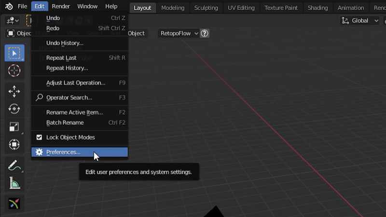Toggle Lock Object Modes checkbox

click(x=39, y=137)
